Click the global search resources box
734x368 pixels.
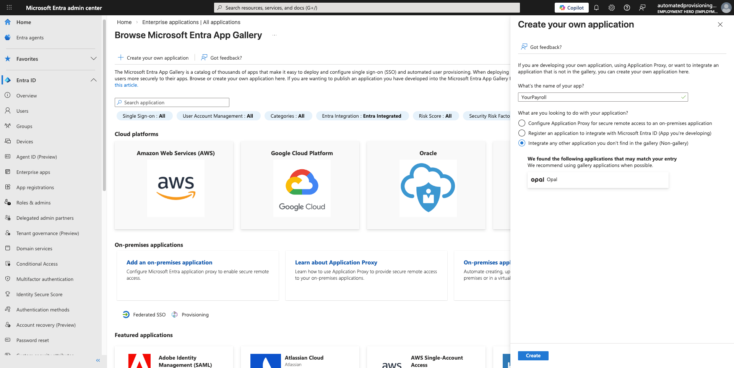(x=367, y=8)
